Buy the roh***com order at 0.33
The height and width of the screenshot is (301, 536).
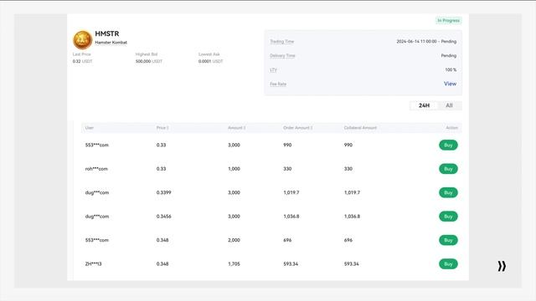coord(448,169)
